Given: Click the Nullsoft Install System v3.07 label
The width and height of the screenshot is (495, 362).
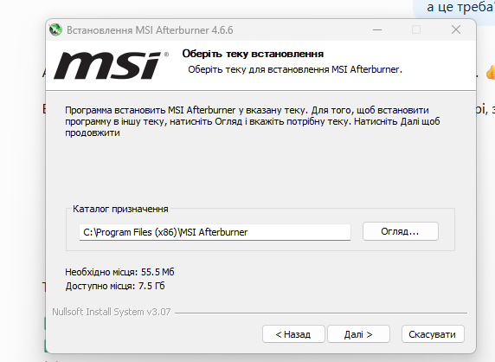Looking at the screenshot, I should click(x=112, y=312).
